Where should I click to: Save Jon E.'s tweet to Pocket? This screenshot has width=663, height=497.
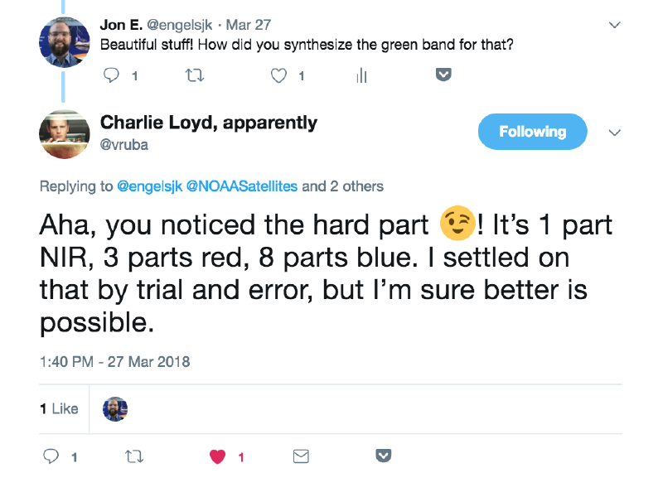443,75
